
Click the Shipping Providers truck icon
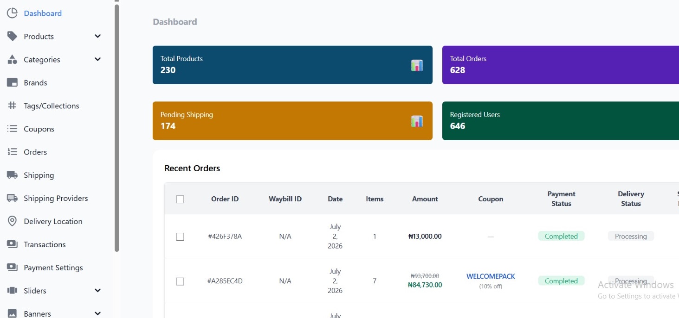click(x=12, y=198)
